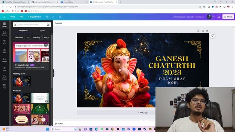
Task: Select the Puja Vidhi At Home text
Action: 172,81
